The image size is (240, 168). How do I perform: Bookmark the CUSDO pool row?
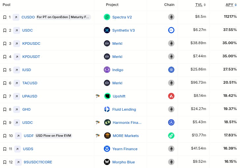click(x=5, y=17)
